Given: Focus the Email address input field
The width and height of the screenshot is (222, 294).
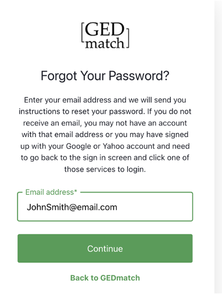Looking at the screenshot, I should [x=105, y=206].
